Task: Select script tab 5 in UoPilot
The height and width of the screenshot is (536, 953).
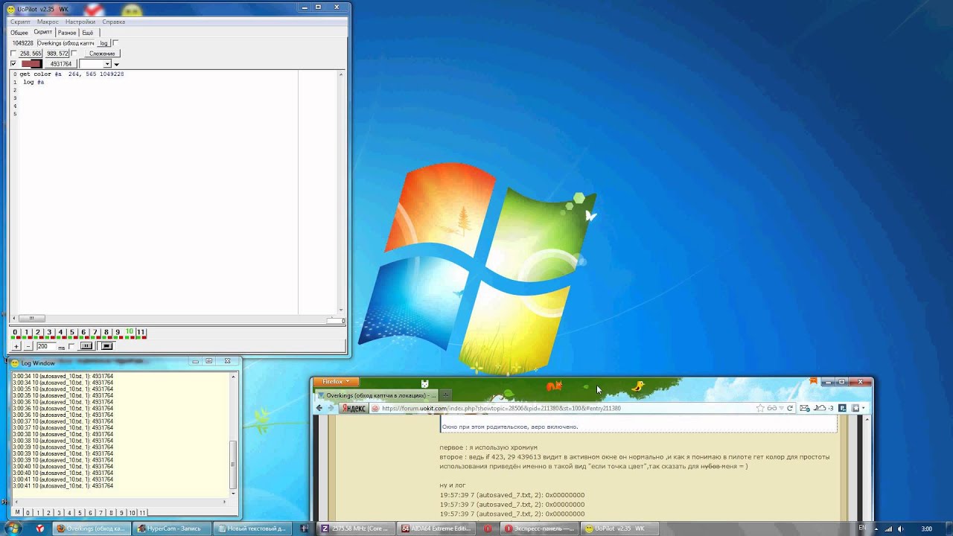Action: (x=72, y=333)
